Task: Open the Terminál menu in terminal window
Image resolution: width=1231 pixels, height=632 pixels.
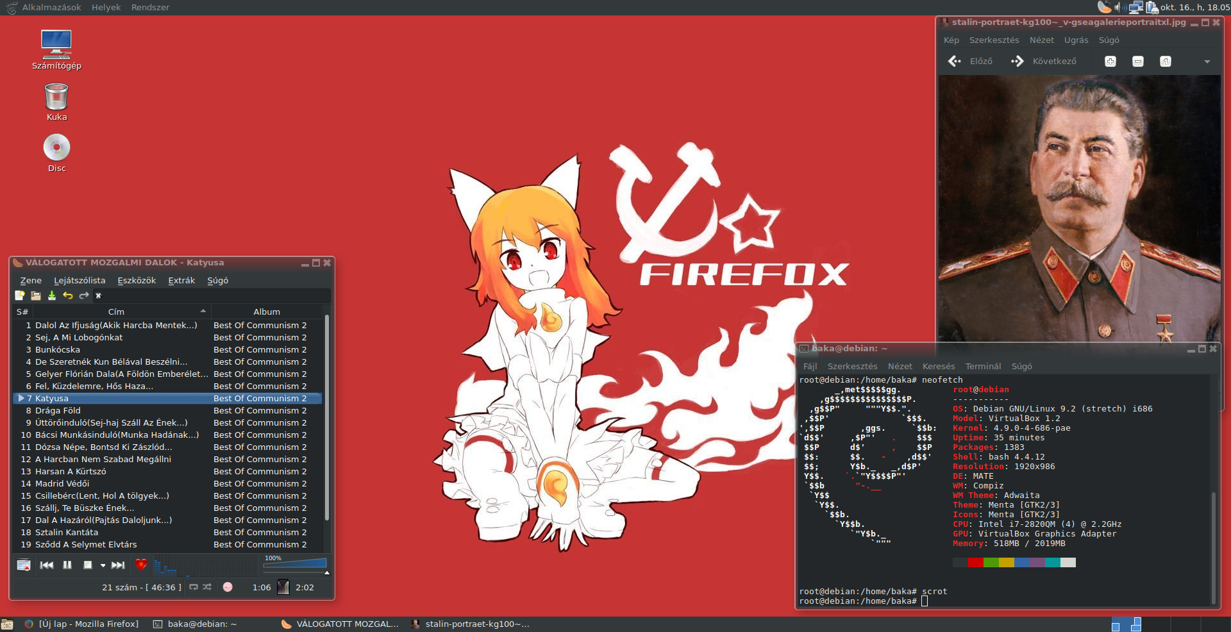Action: coord(983,367)
